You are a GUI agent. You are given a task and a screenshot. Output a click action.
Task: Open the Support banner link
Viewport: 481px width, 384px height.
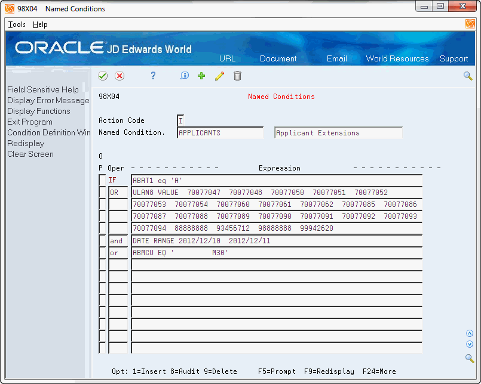coord(454,58)
